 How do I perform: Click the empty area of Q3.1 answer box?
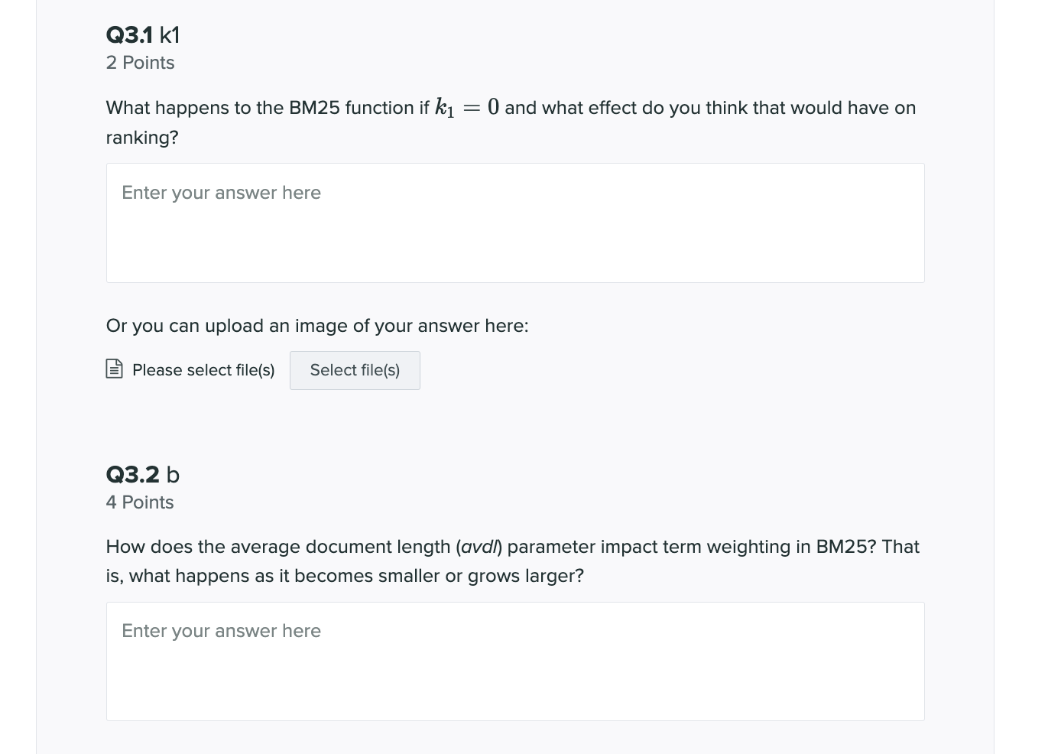click(x=515, y=252)
